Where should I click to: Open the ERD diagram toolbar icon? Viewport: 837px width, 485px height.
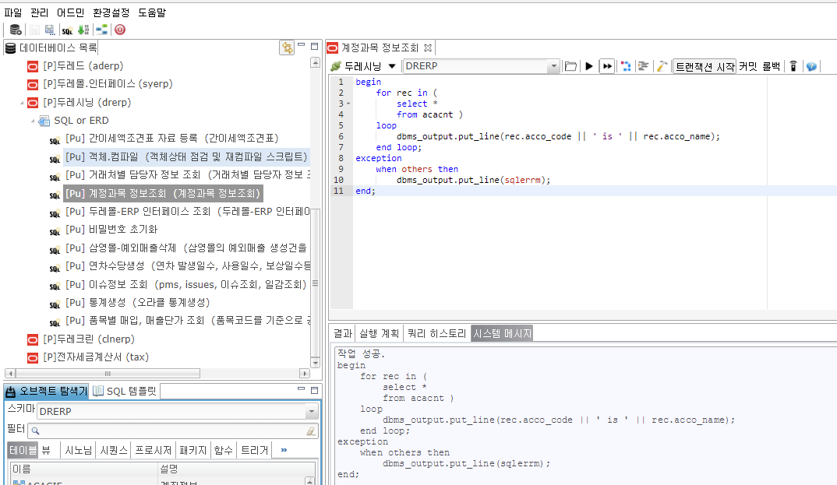(101, 29)
